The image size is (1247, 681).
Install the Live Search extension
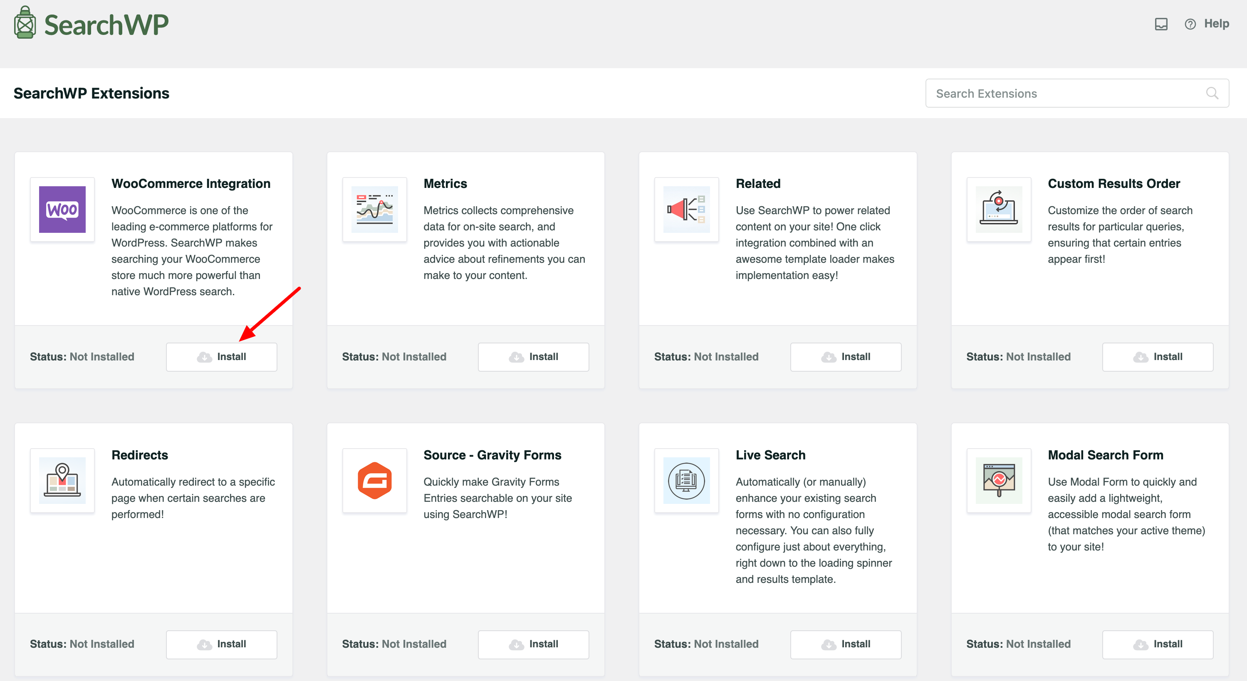pyautogui.click(x=846, y=644)
